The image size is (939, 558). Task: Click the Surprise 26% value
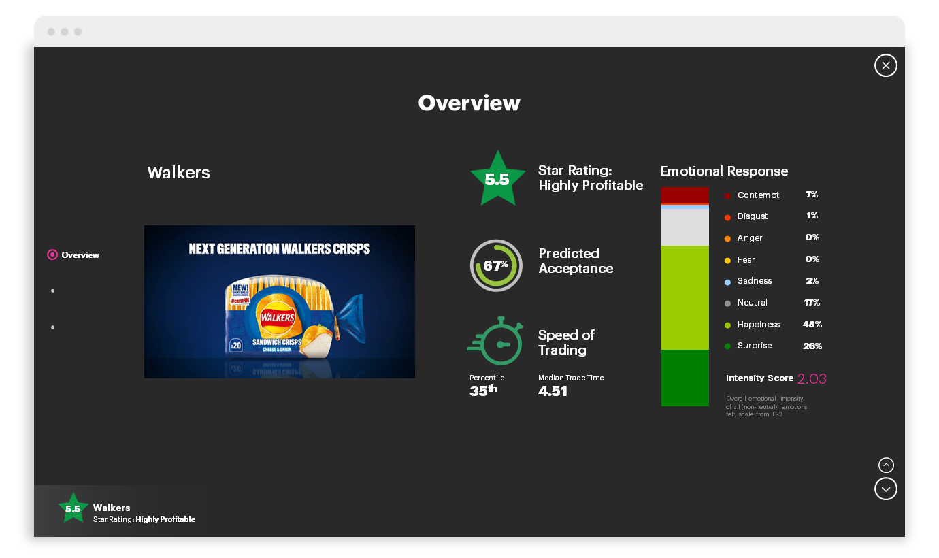tap(812, 346)
